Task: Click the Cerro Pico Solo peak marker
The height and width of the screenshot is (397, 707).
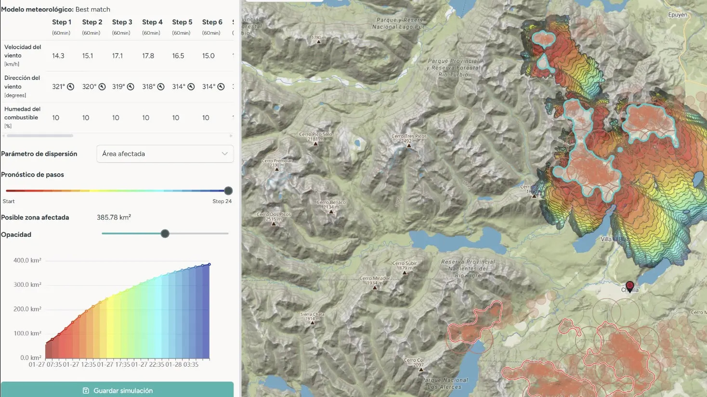Action: pos(315,143)
